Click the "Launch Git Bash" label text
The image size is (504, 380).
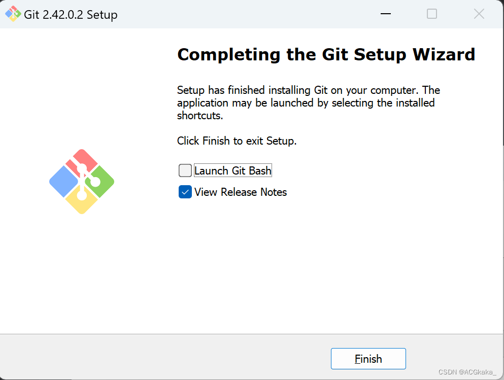pos(233,171)
